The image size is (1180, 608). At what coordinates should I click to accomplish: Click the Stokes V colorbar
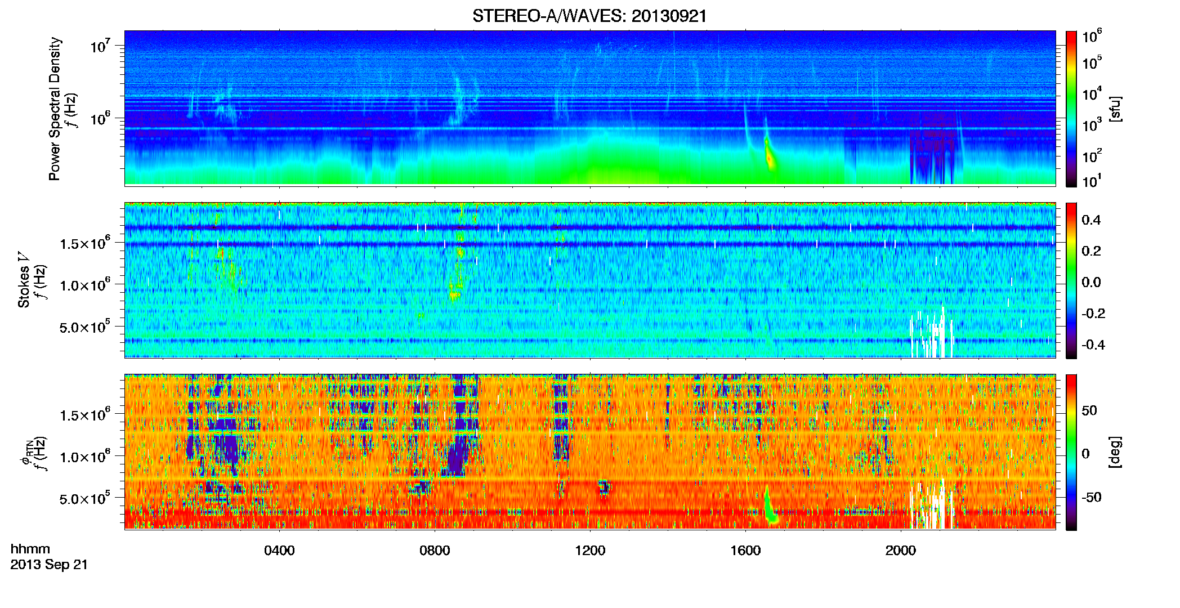pos(1071,280)
